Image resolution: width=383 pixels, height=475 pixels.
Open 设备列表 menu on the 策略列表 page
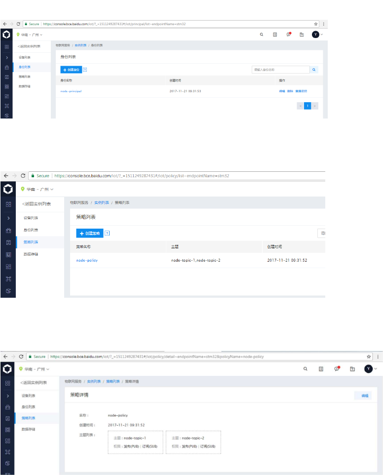pos(31,218)
